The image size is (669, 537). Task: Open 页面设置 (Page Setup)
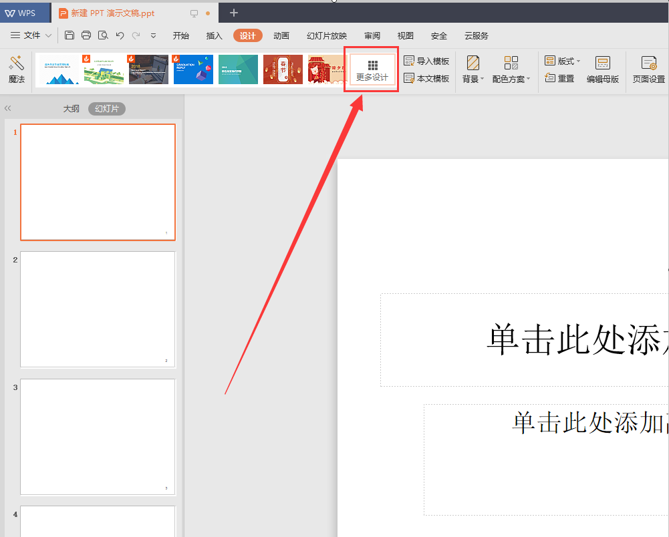pos(648,69)
